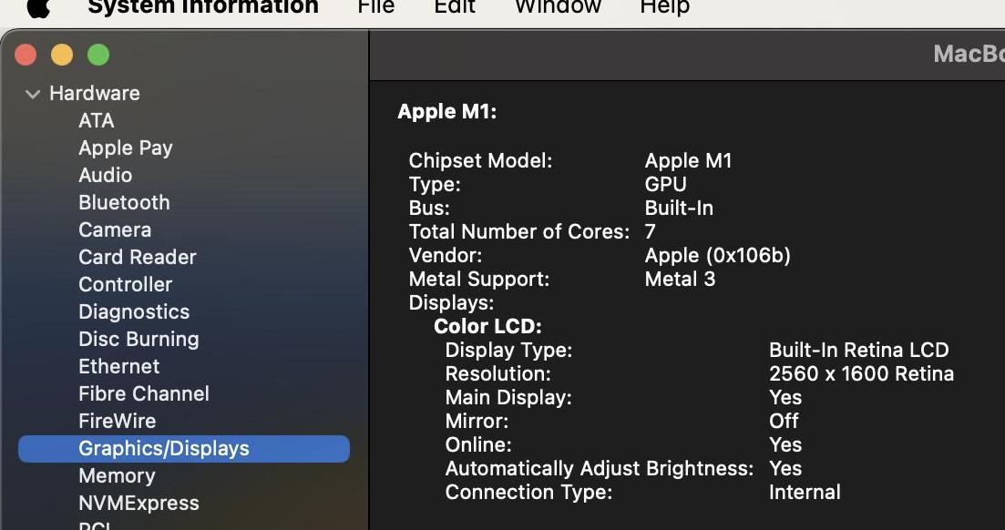Click the 'Built-In' bus value
The width and height of the screenshot is (1005, 530).
[679, 209]
